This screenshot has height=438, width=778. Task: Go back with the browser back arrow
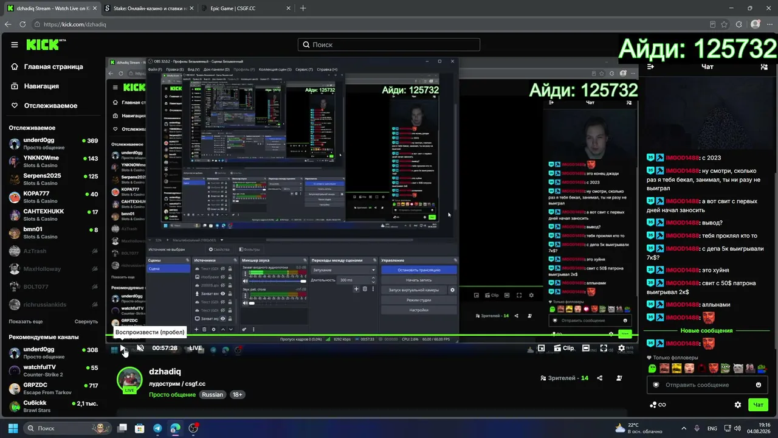(x=8, y=24)
